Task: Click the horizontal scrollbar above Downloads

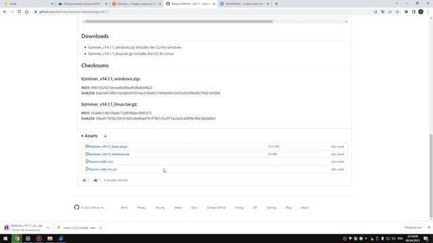Action: pos(179,22)
